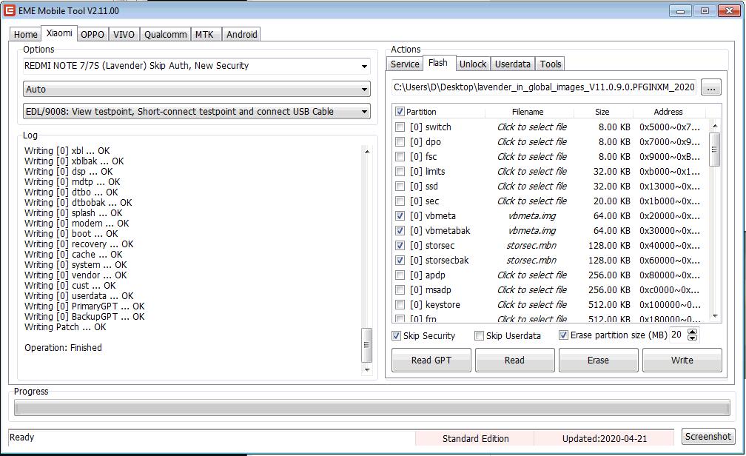Uncheck the vbmeta partition checkbox
Screen dimensions: 746x456
[400, 215]
